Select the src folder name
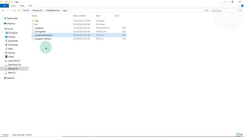244x137 pixels. [x=36, y=24]
